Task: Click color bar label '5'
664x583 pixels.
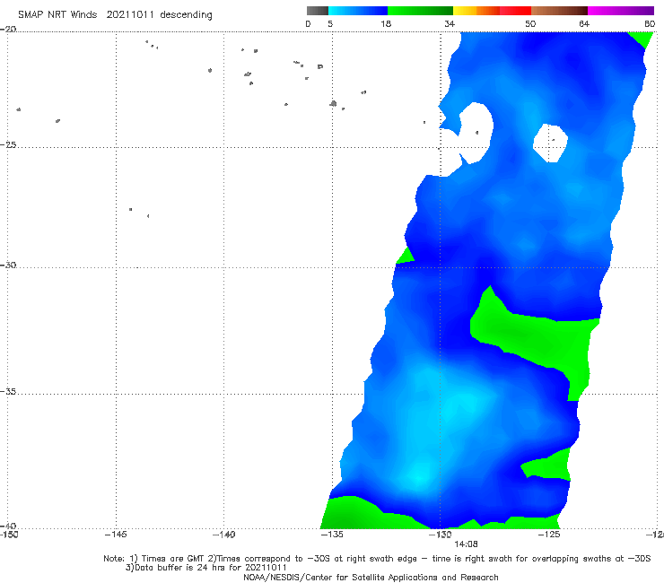Action: 330,23
